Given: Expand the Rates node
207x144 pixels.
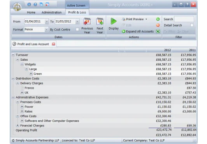Looking at the screenshot, I should coord(22,111).
